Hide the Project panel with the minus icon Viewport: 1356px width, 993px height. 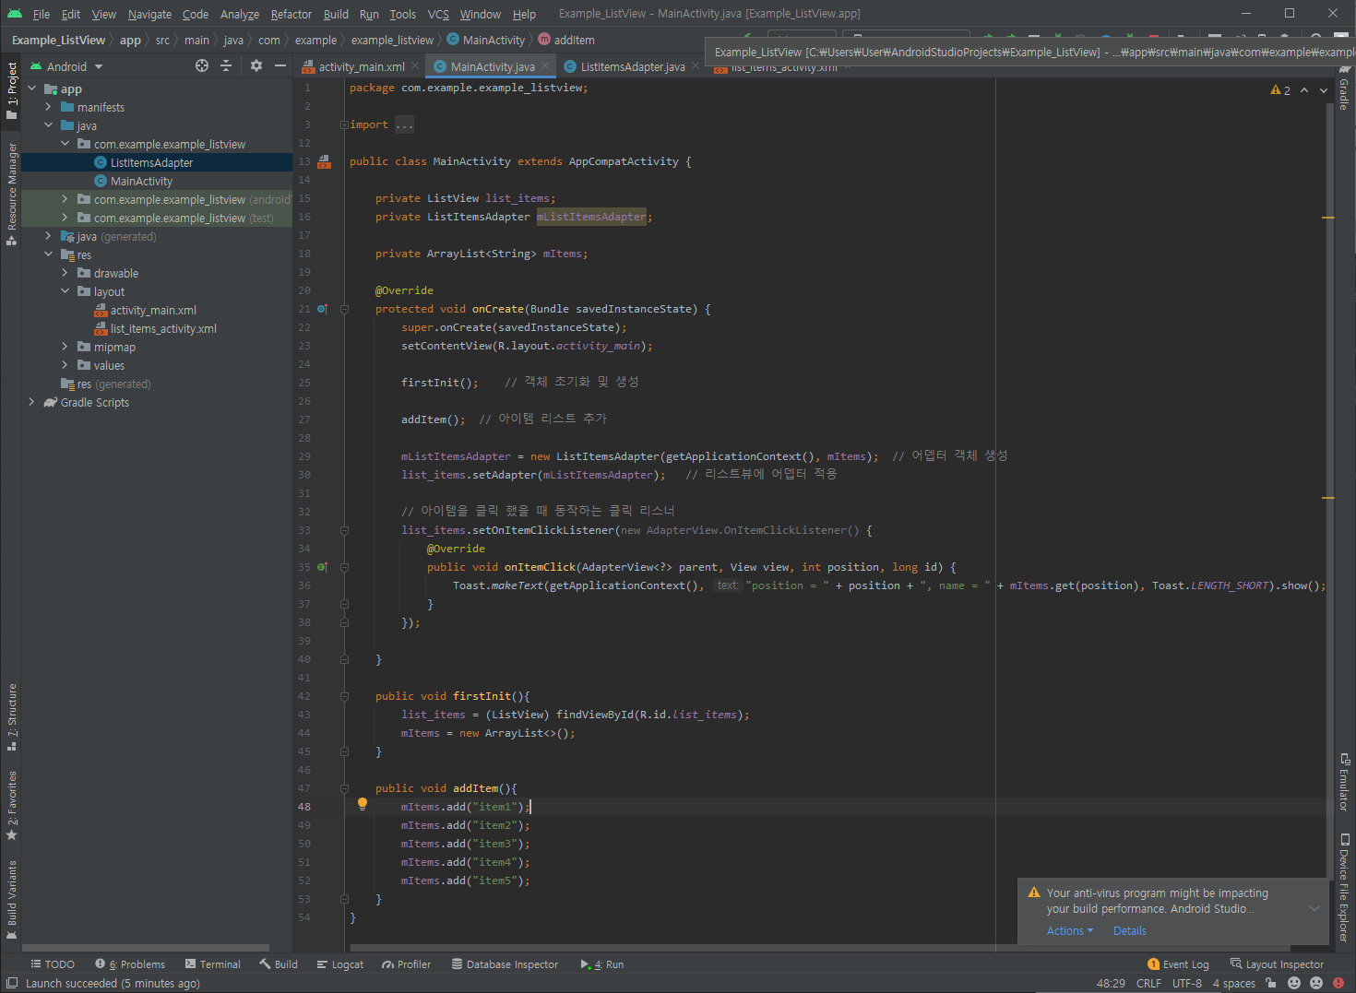[x=280, y=65]
